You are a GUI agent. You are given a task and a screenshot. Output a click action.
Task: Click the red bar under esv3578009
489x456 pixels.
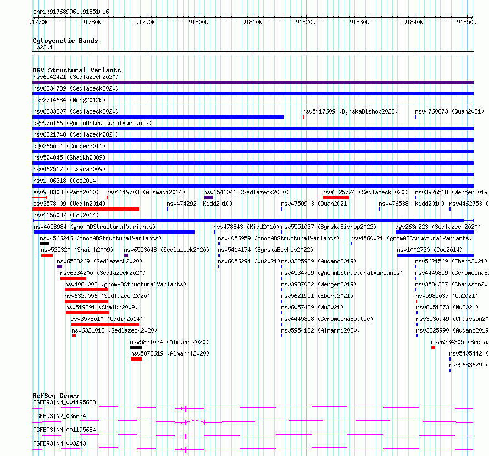pyautogui.click(x=86, y=209)
